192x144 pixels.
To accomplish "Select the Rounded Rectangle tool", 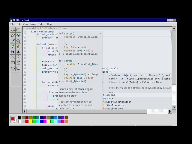I will [18, 68].
